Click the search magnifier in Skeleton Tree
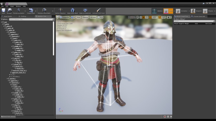 54,19
